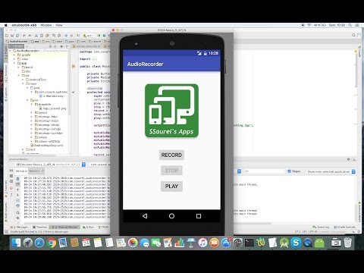Click the logcat search input field
Screen dimensions: 364x273
265,171
